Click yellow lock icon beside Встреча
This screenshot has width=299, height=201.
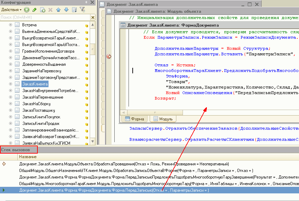tap(87, 26)
